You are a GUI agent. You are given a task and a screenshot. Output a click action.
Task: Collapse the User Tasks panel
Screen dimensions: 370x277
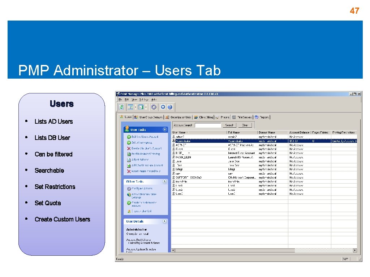pyautogui.click(x=165, y=129)
